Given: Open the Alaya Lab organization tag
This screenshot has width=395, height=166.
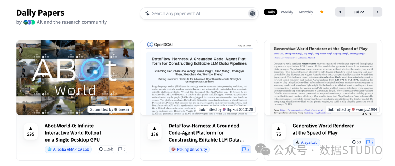Looking at the screenshot, I should click(x=306, y=142).
